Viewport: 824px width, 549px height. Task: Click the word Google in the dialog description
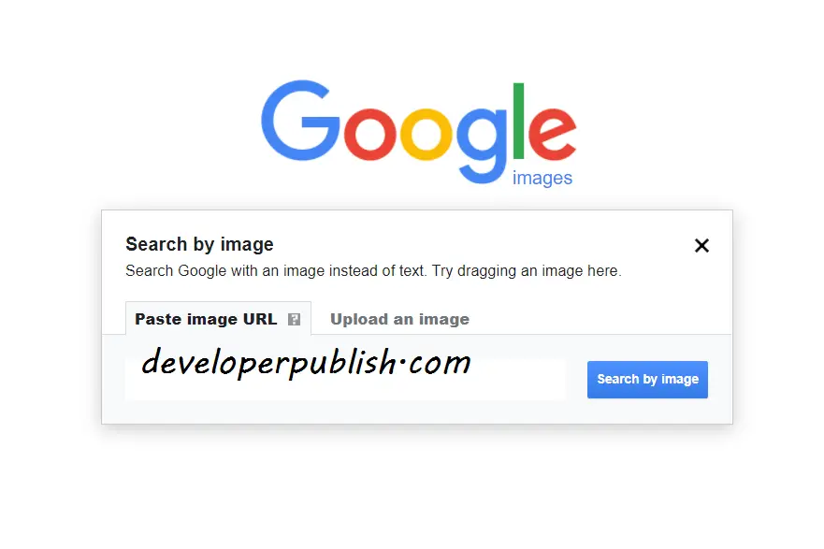click(202, 271)
